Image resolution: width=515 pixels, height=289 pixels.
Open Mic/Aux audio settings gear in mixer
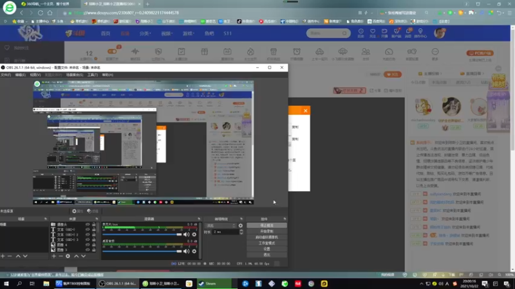tap(194, 234)
